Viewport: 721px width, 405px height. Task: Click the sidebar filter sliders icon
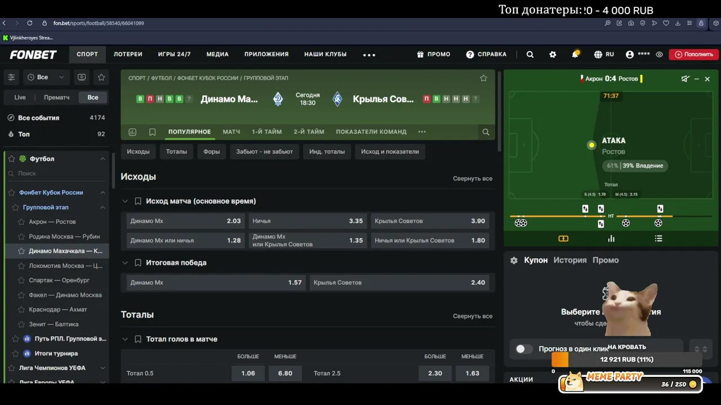pos(11,77)
